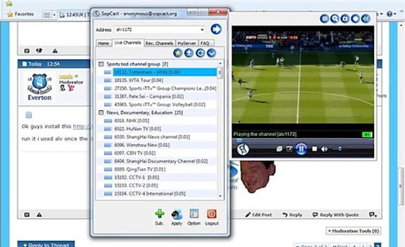Click the magnifier zoom icon above video
Screen dimensions: 405x247
coord(335,18)
